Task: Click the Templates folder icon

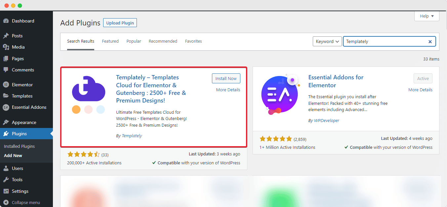Action: click(6, 96)
